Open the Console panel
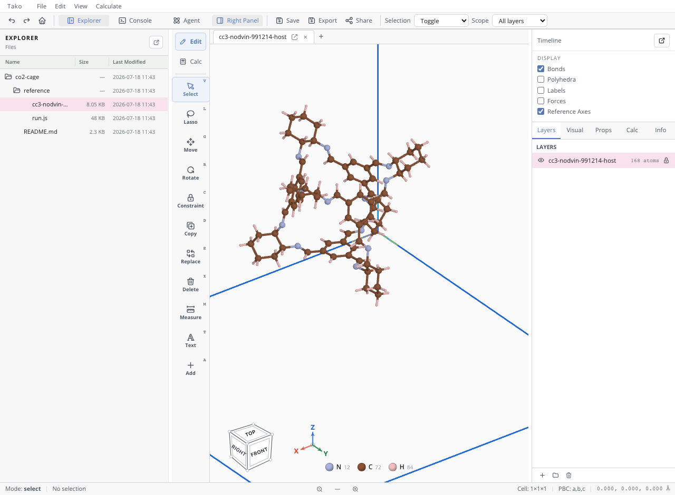The image size is (675, 495). click(135, 21)
